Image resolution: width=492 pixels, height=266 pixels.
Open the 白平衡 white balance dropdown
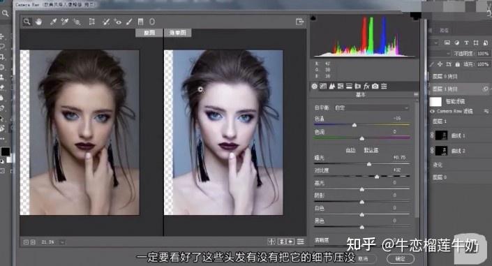pyautogui.click(x=372, y=108)
